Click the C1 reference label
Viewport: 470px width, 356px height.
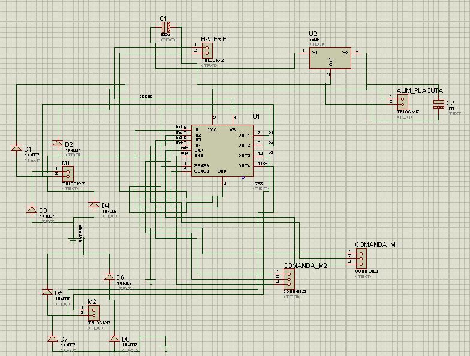tap(163, 19)
